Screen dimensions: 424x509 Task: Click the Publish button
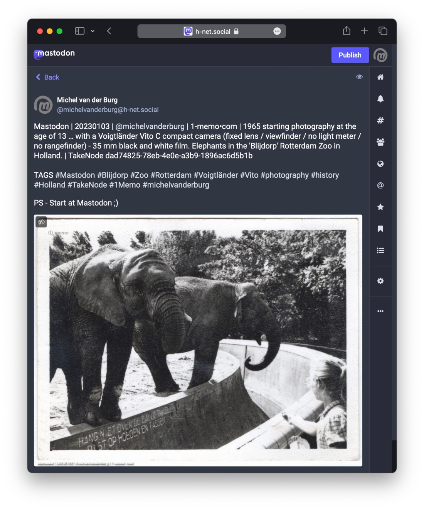(350, 55)
